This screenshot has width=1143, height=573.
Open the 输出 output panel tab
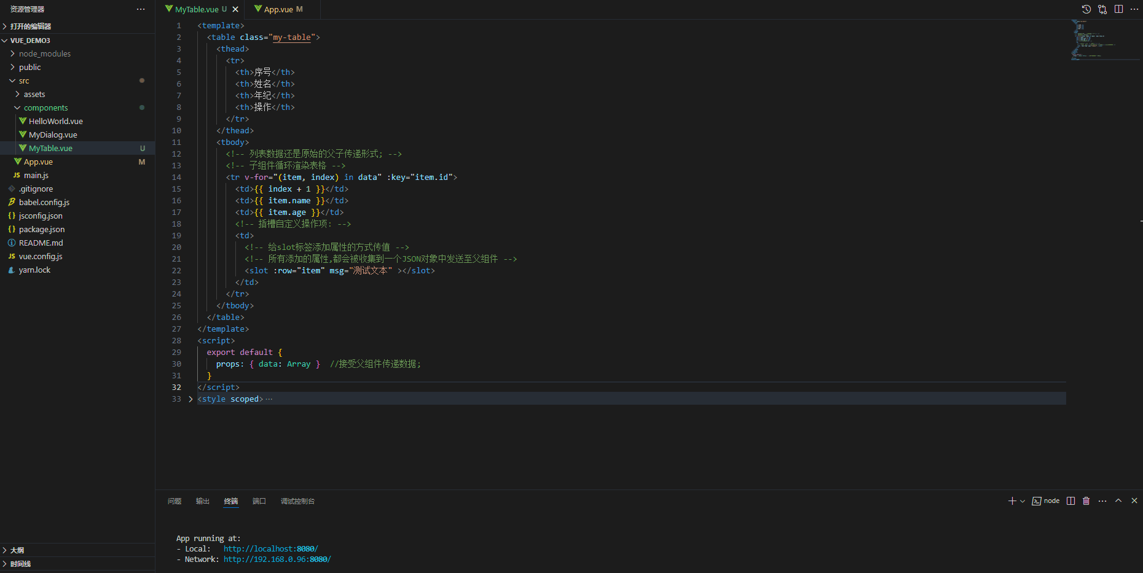[203, 501]
